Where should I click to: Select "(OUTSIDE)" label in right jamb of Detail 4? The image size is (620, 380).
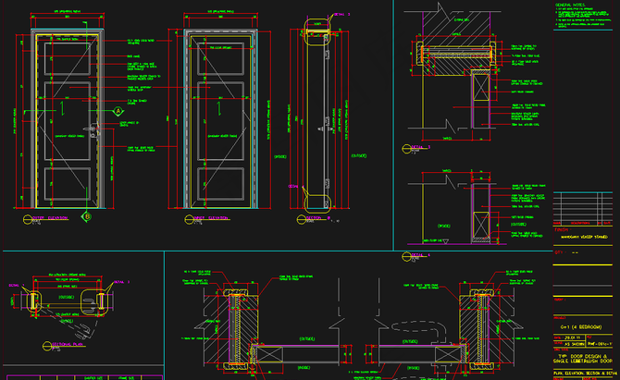(410, 341)
